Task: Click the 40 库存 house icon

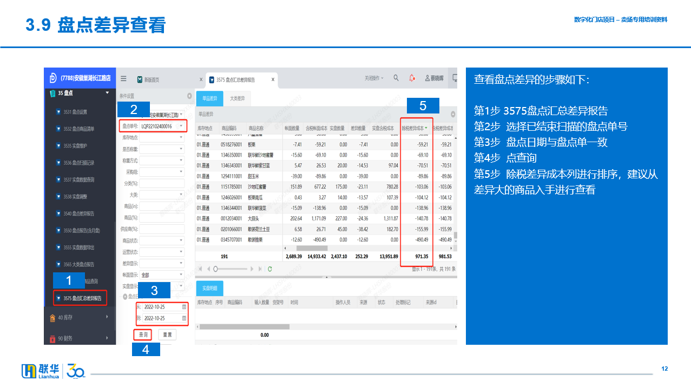Action: (52, 317)
